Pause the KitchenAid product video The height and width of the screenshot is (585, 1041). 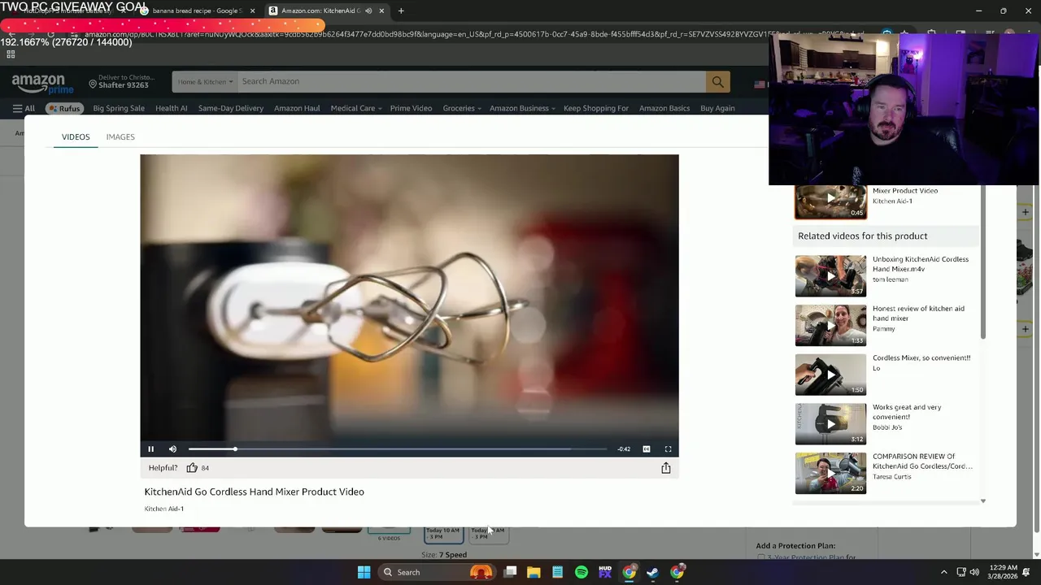point(150,448)
